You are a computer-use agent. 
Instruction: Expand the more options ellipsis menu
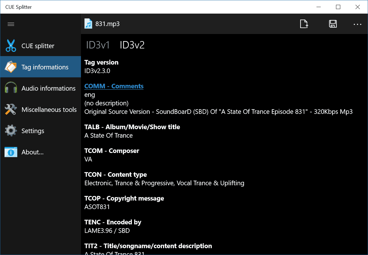click(358, 24)
